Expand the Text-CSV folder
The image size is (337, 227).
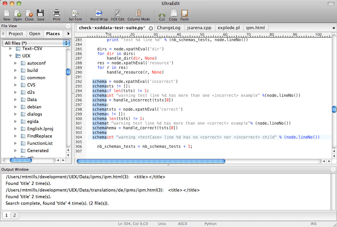click(x=10, y=49)
